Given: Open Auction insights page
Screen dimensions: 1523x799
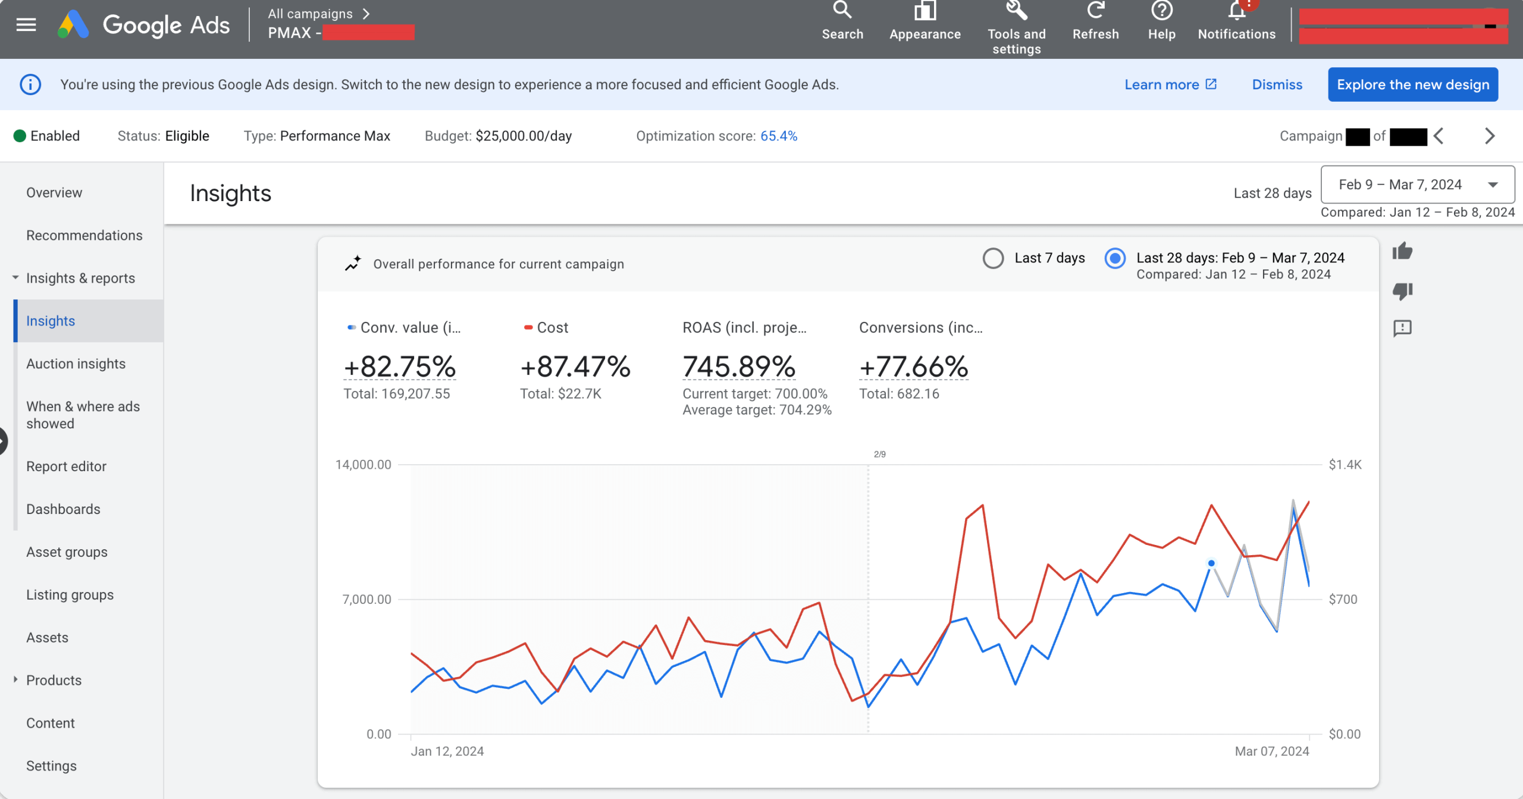Looking at the screenshot, I should coord(76,364).
